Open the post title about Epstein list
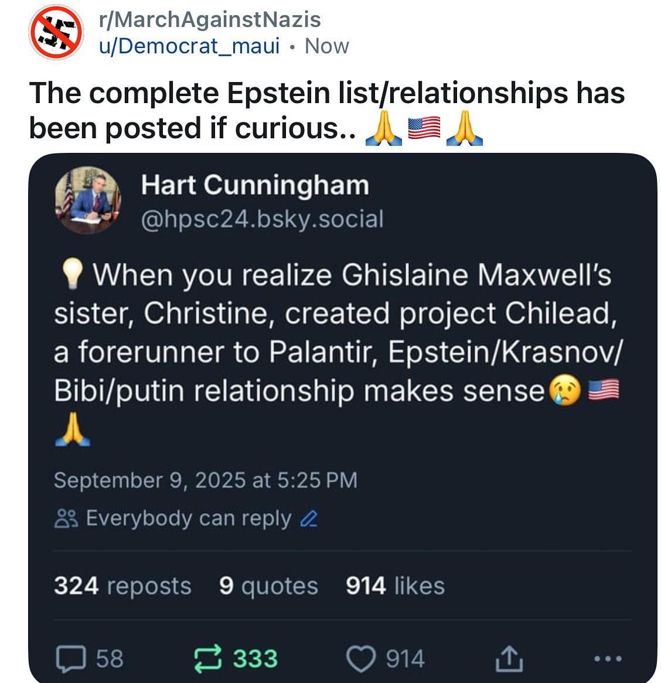 [327, 111]
